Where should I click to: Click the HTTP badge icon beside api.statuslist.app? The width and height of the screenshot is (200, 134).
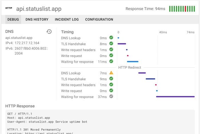coord(9,8)
